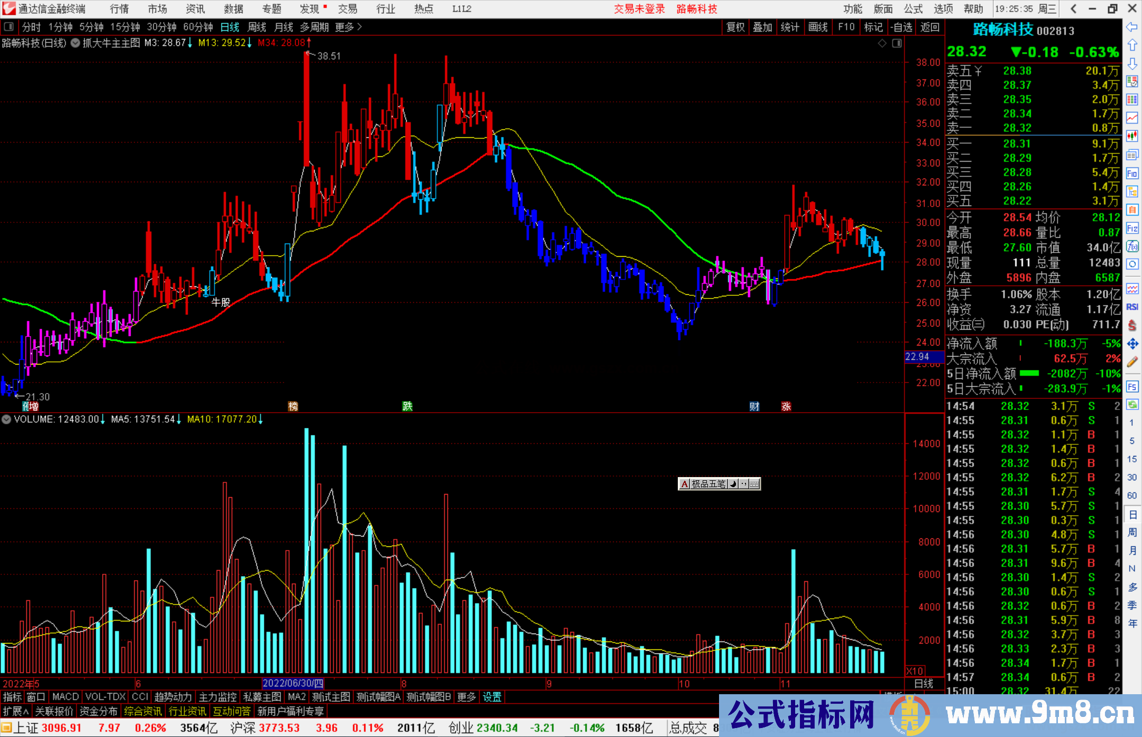Image resolution: width=1142 pixels, height=737 pixels.
Task: Toggle the diamond marker icon above chart
Action: (x=882, y=43)
